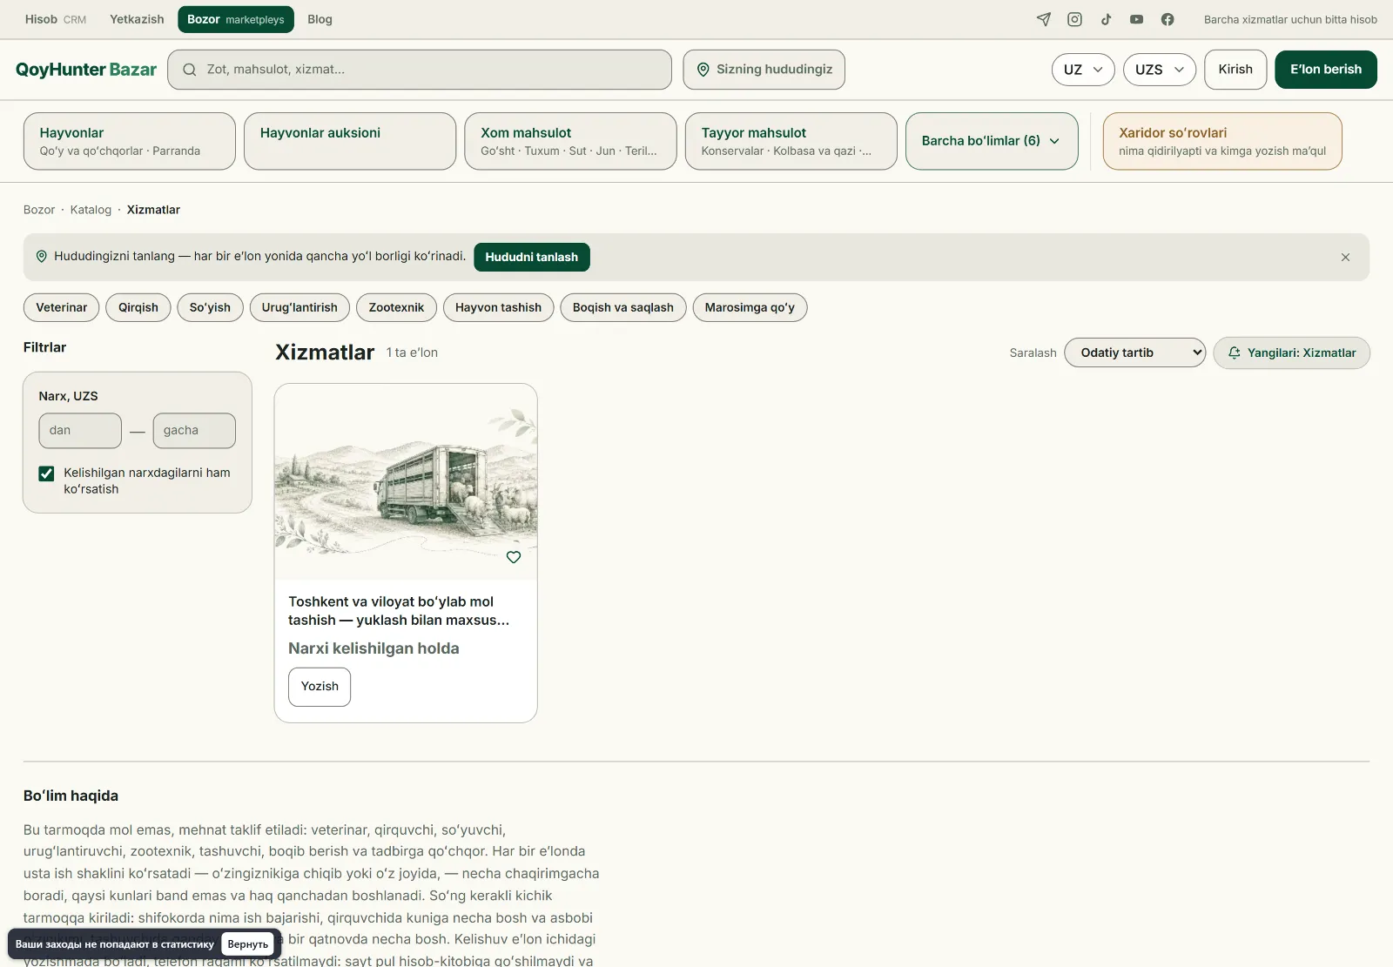Viewport: 1393px width, 967px height.
Task: Open the 'Tayyor mahsulot' category card
Action: coord(791,141)
